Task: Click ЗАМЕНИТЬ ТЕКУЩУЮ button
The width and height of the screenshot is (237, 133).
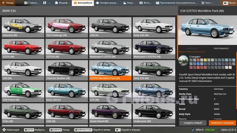Action: tap(222, 123)
